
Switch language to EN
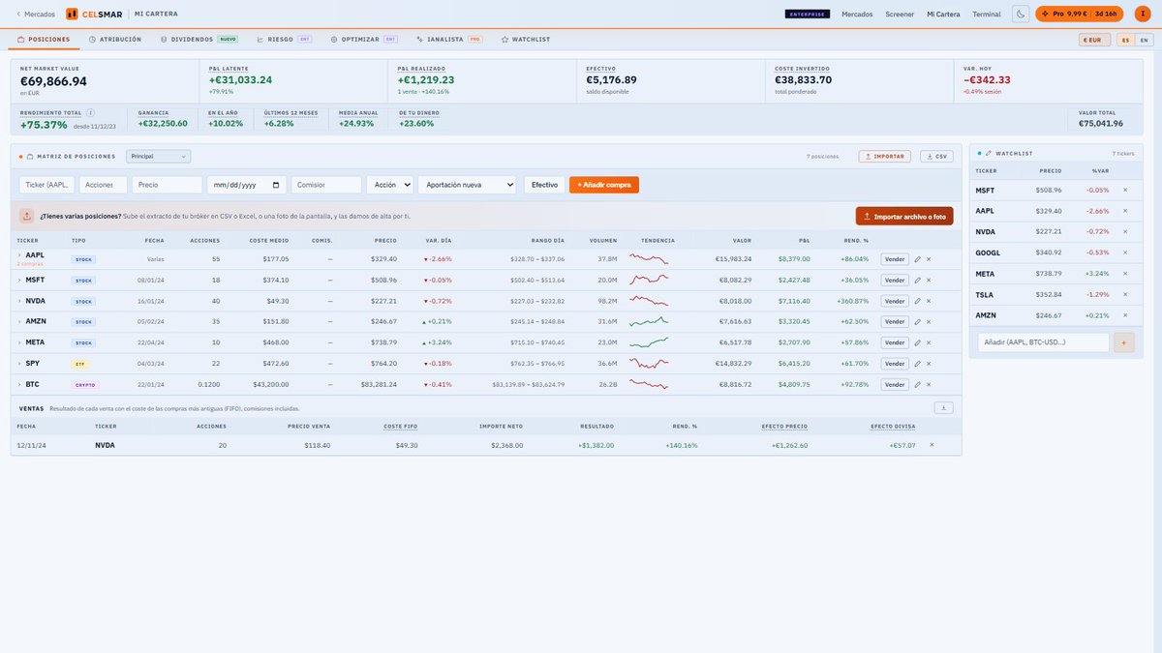[1144, 40]
